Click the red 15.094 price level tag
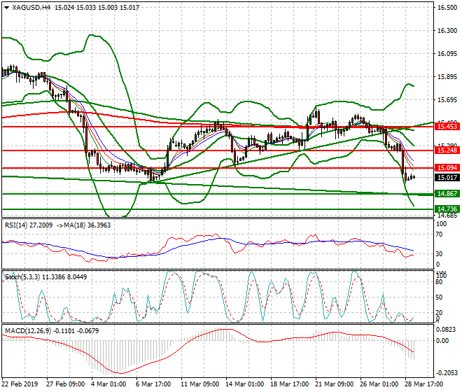This screenshot has width=462, height=392. pos(447,168)
